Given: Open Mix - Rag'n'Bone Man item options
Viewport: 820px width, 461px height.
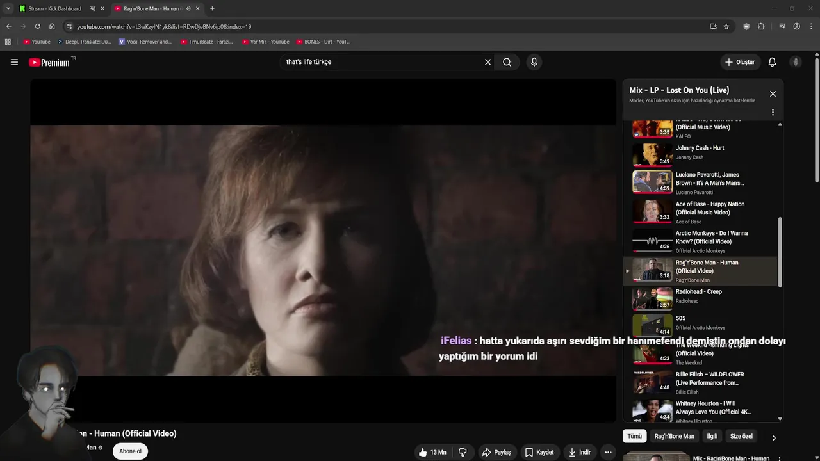Looking at the screenshot, I should pyautogui.click(x=779, y=458).
